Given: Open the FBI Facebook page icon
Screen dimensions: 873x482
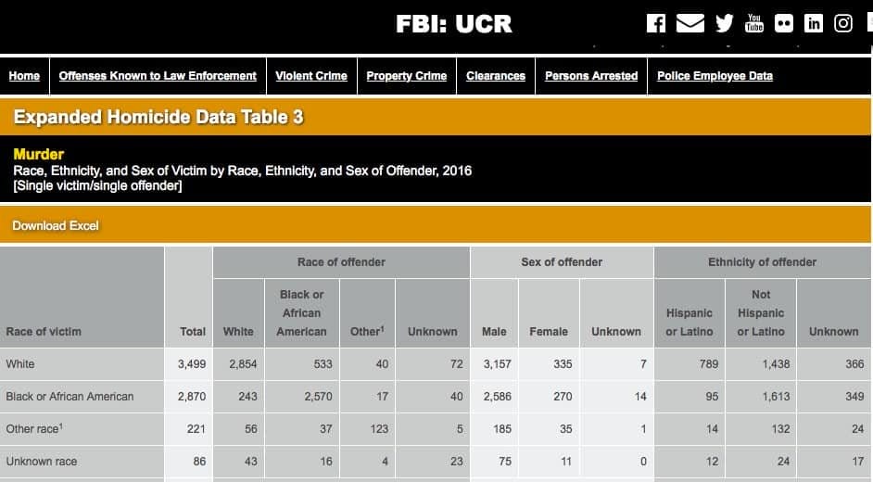Looking at the screenshot, I should click(x=656, y=24).
